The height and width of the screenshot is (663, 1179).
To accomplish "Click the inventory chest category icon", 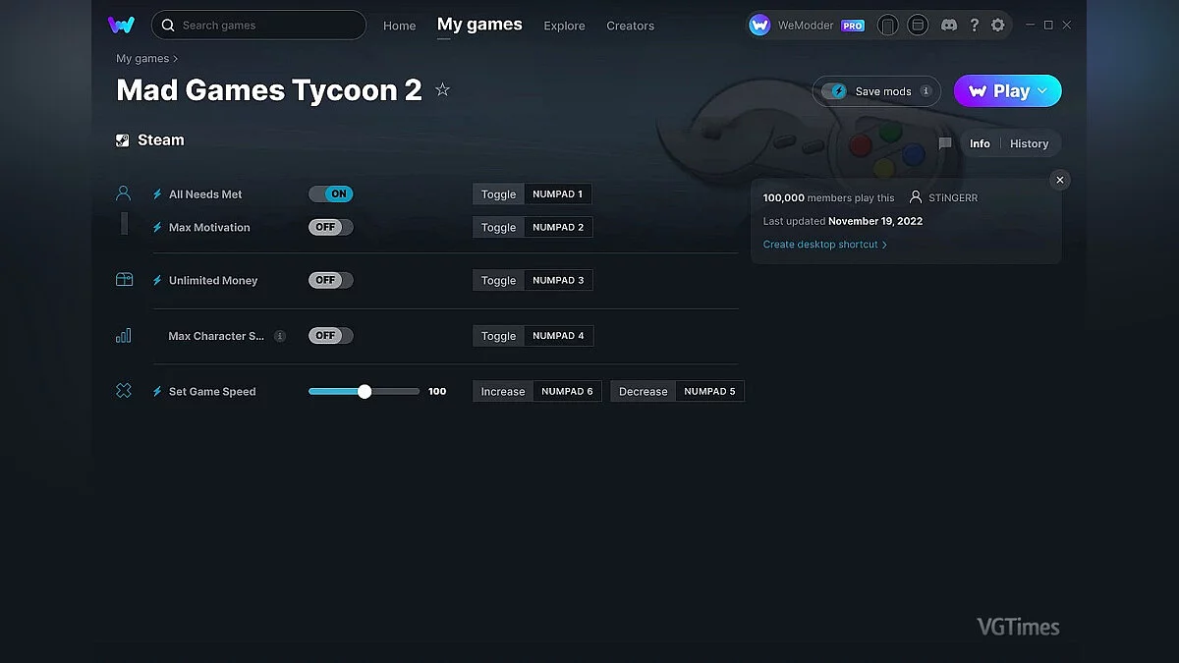I will (124, 280).
